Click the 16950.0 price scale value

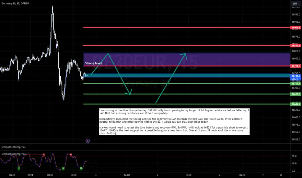point(296,15)
